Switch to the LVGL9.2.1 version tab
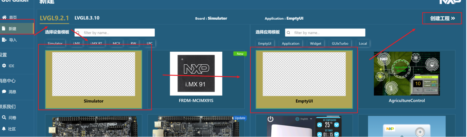This screenshot has width=467, height=137. tap(54, 18)
